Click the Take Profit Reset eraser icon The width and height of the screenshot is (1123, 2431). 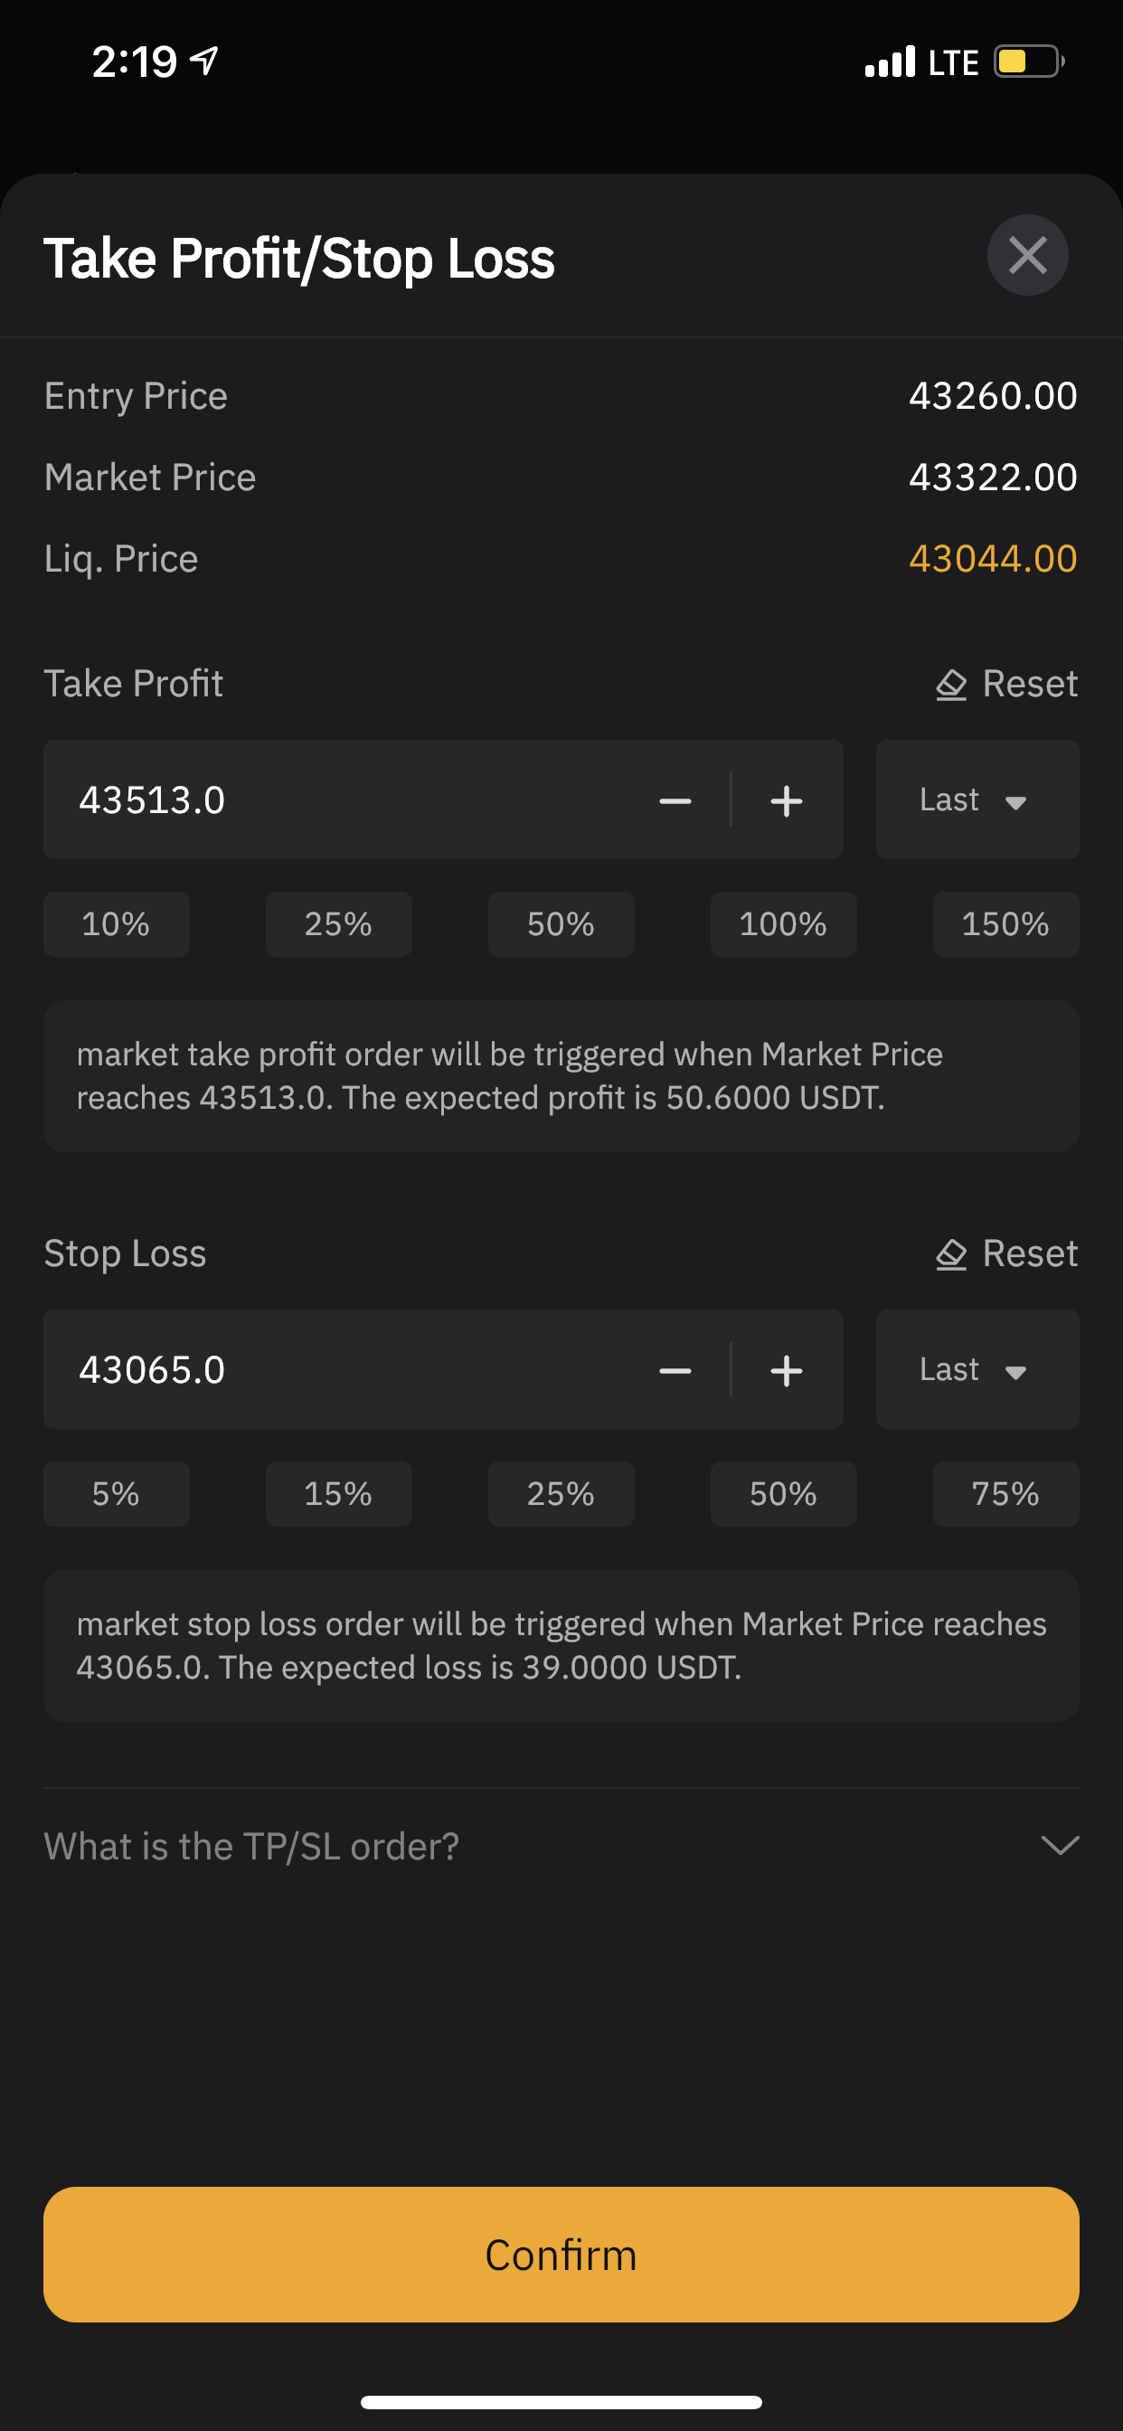tap(951, 685)
